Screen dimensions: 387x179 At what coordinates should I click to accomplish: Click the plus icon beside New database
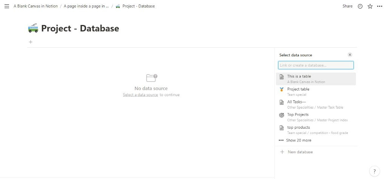282,152
